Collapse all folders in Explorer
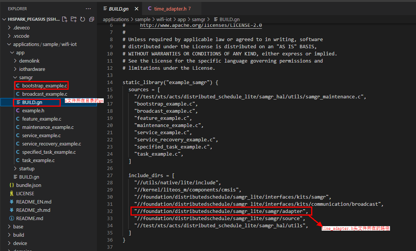 click(92, 19)
